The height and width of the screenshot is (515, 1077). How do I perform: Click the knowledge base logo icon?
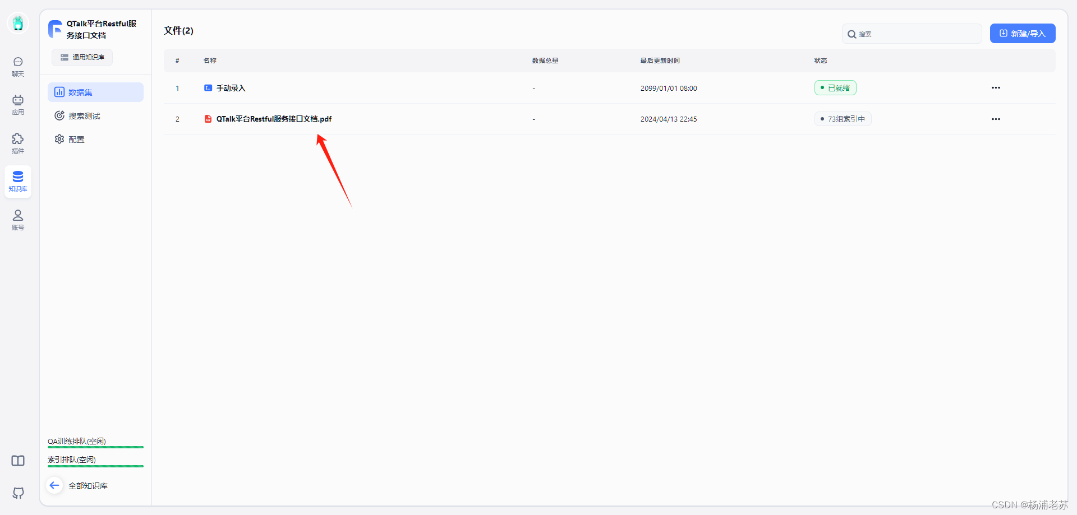(55, 29)
